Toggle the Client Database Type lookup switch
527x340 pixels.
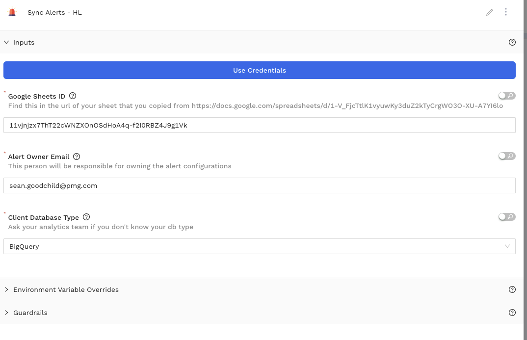506,217
